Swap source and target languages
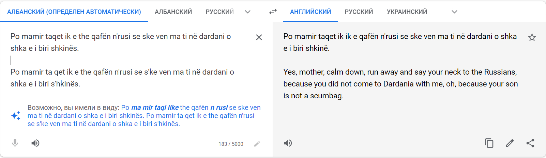This screenshot has width=546, height=158. coord(273,12)
